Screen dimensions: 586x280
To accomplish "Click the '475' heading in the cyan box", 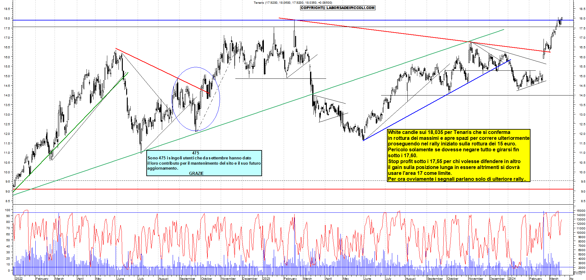I will [x=196, y=153].
